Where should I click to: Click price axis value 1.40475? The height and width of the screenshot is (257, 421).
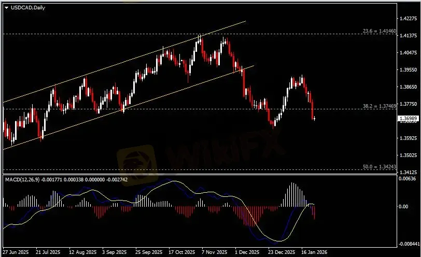(409, 52)
